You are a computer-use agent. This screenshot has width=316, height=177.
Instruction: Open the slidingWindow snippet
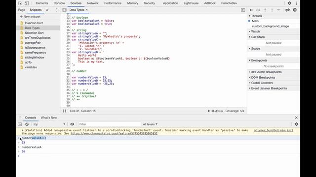(x=35, y=58)
